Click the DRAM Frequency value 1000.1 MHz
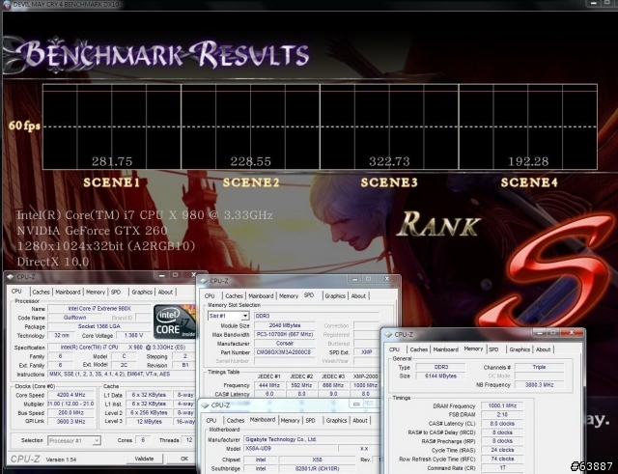This screenshot has width=618, height=474. click(x=502, y=405)
